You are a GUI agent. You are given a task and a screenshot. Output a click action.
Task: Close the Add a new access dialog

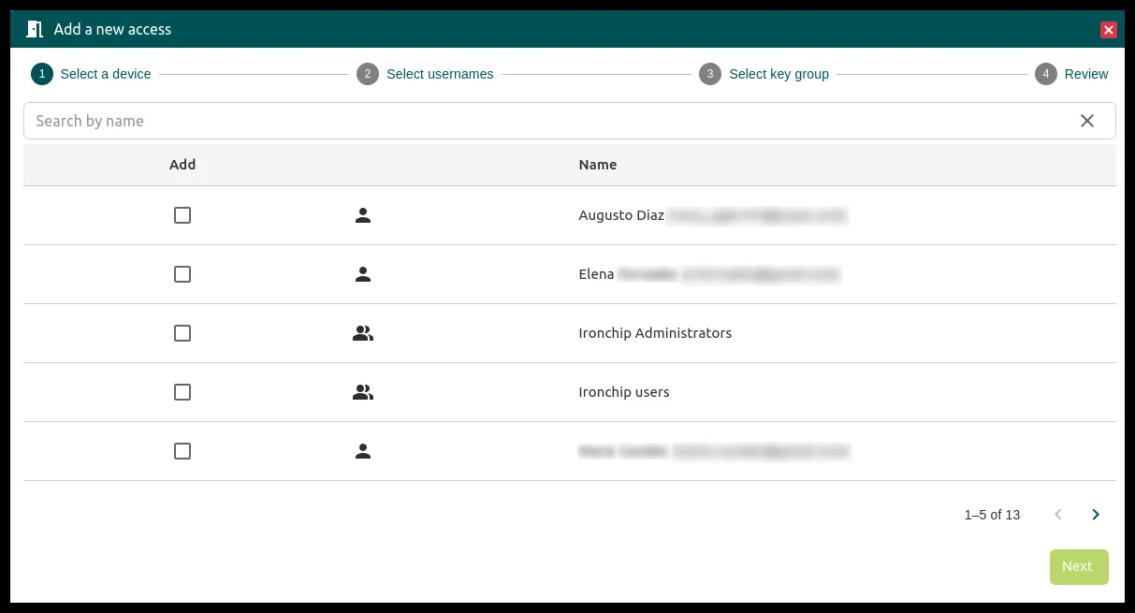pyautogui.click(x=1109, y=30)
